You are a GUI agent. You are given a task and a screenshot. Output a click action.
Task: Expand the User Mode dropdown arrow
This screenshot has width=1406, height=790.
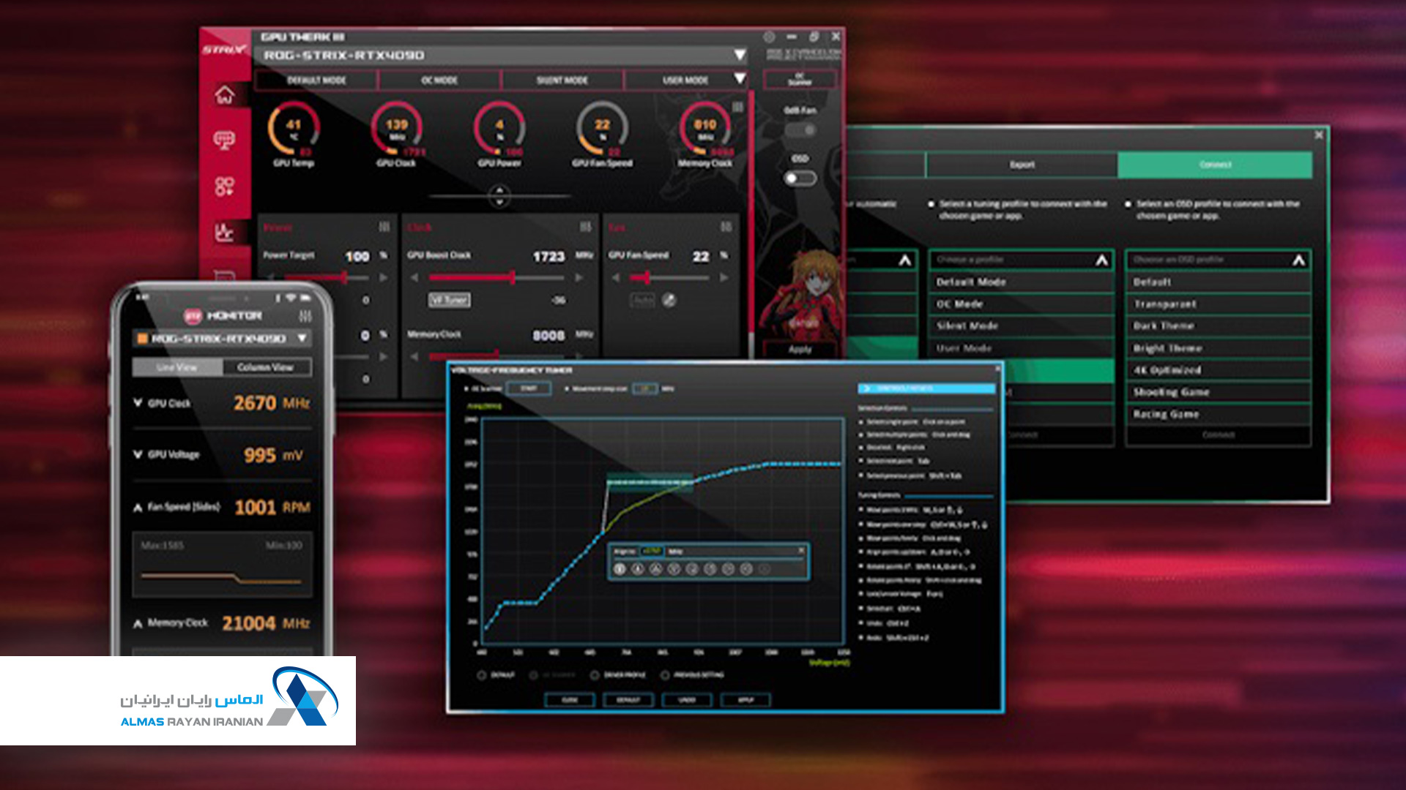pyautogui.click(x=740, y=78)
